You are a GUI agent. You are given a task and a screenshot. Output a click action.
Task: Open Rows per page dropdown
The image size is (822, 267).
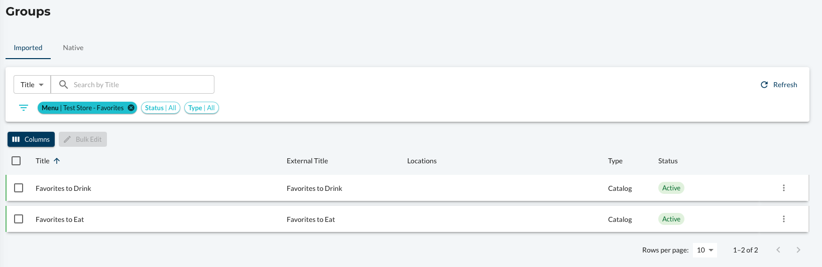coord(705,250)
